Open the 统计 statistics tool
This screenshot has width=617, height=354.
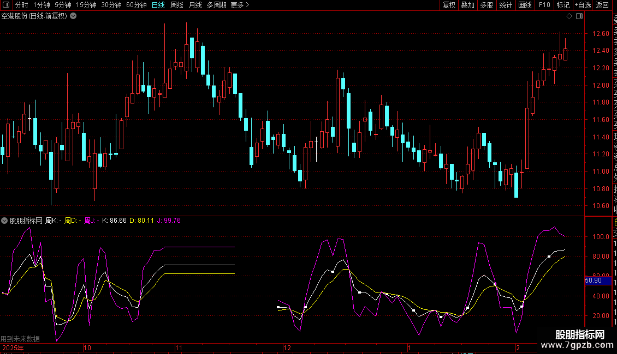[x=506, y=5]
